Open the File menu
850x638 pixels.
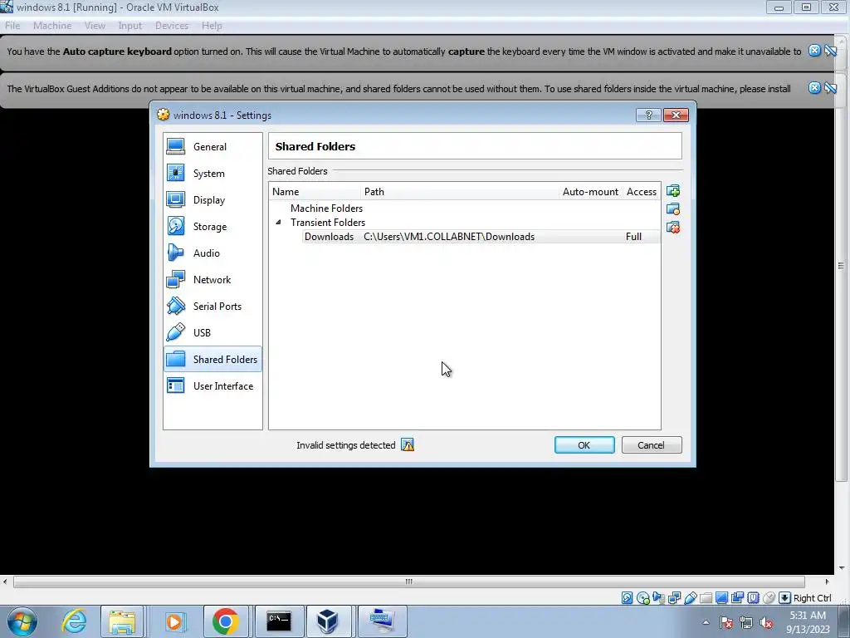(12, 26)
